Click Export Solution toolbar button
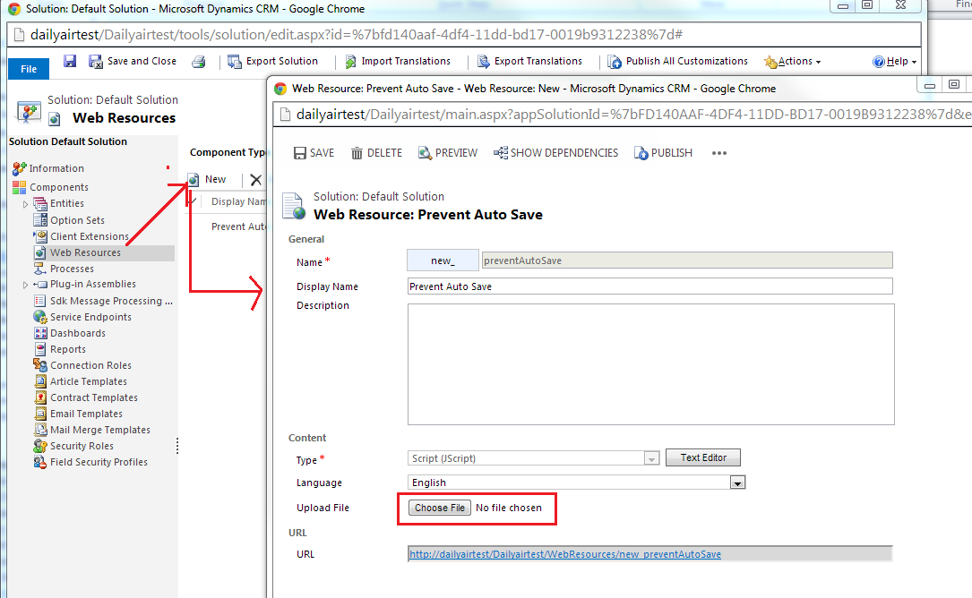 tap(273, 62)
